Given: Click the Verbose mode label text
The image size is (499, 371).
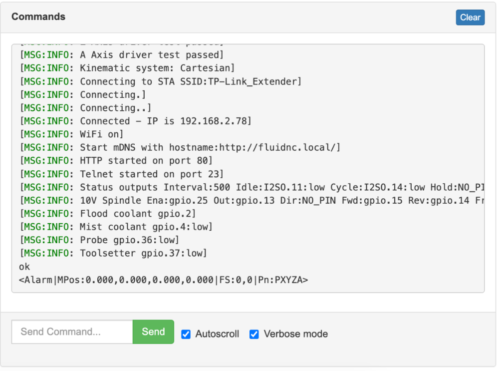Looking at the screenshot, I should [x=295, y=334].
